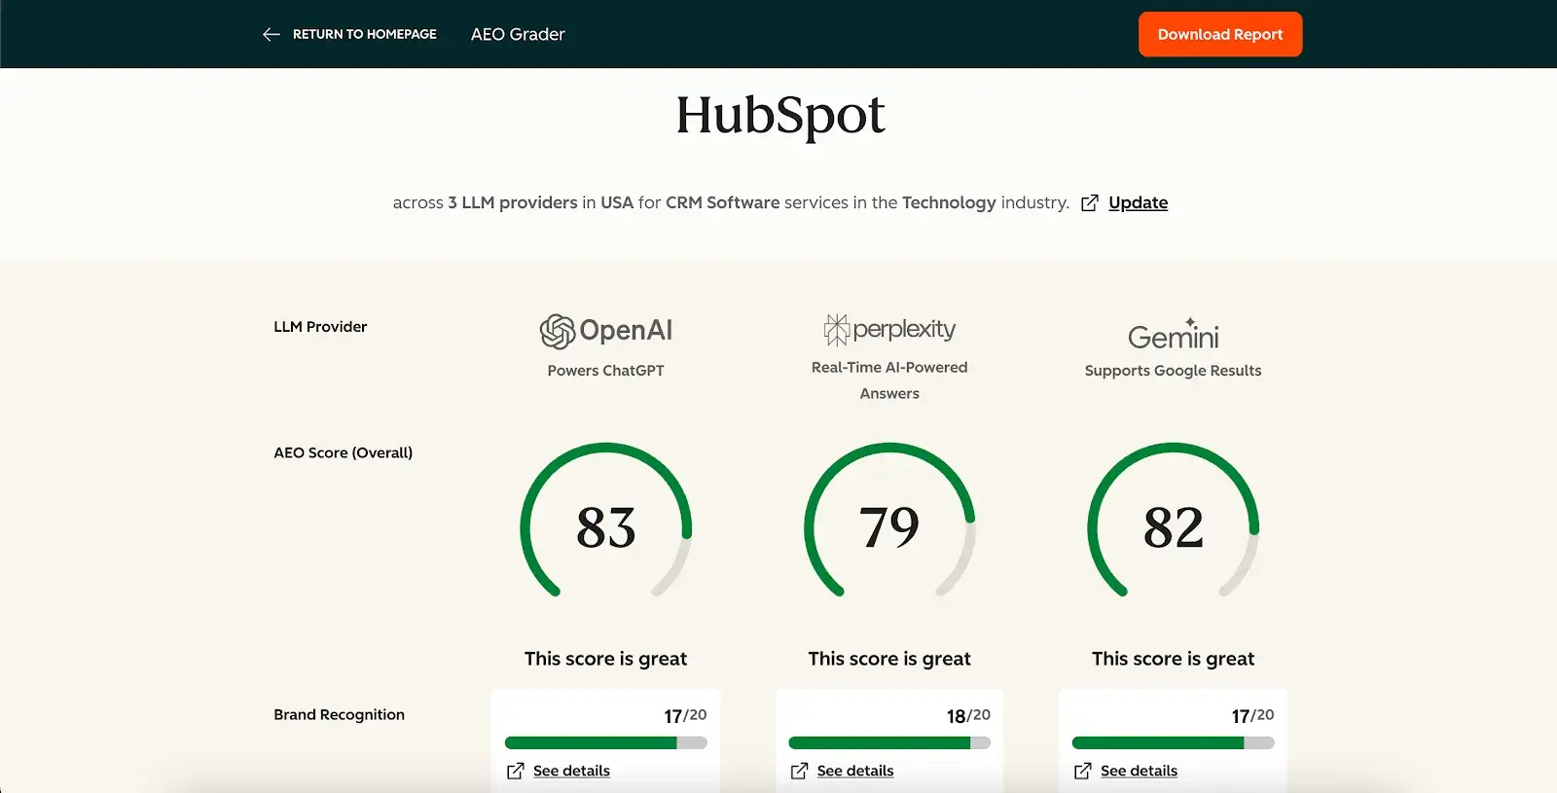This screenshot has width=1557, height=793.
Task: Open See details under Gemini Brand Recognition
Action: [1139, 771]
